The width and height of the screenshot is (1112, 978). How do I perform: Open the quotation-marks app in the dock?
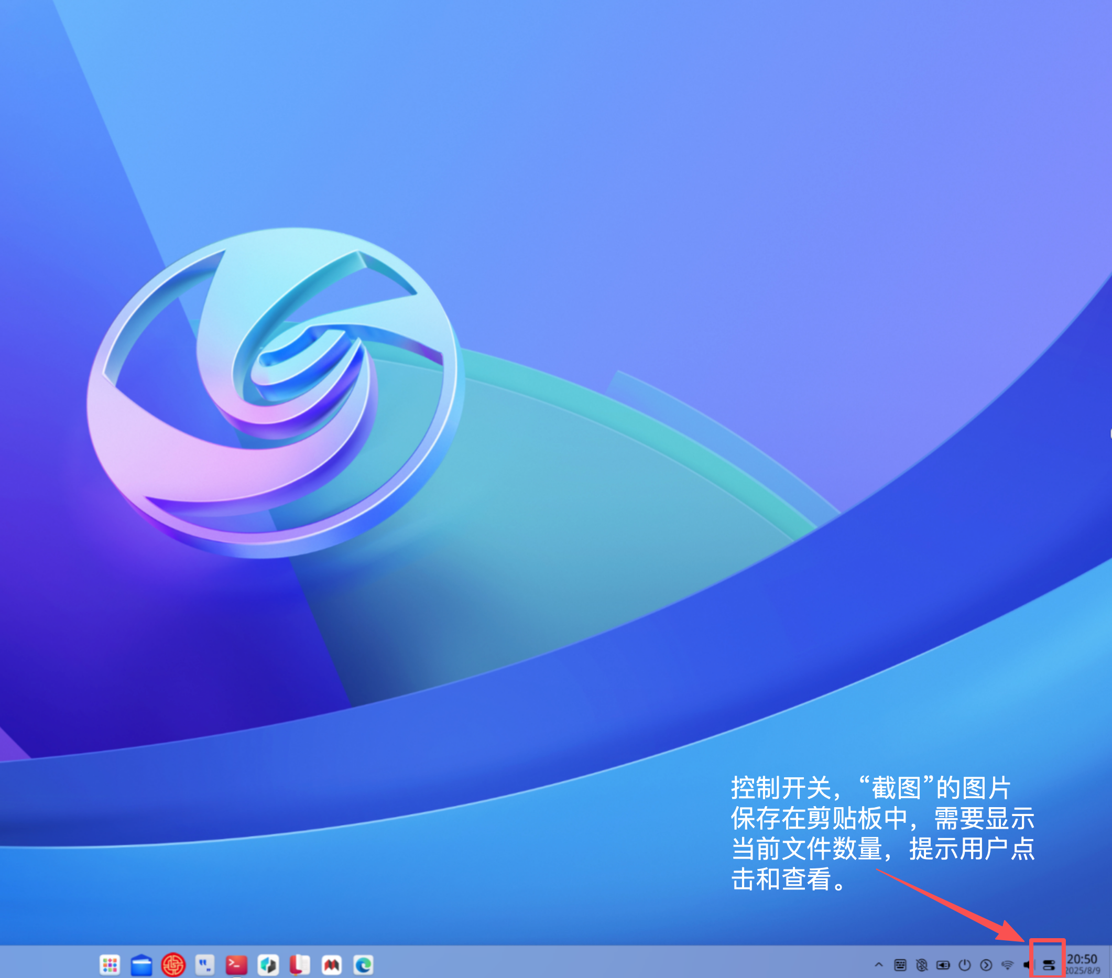tap(204, 964)
